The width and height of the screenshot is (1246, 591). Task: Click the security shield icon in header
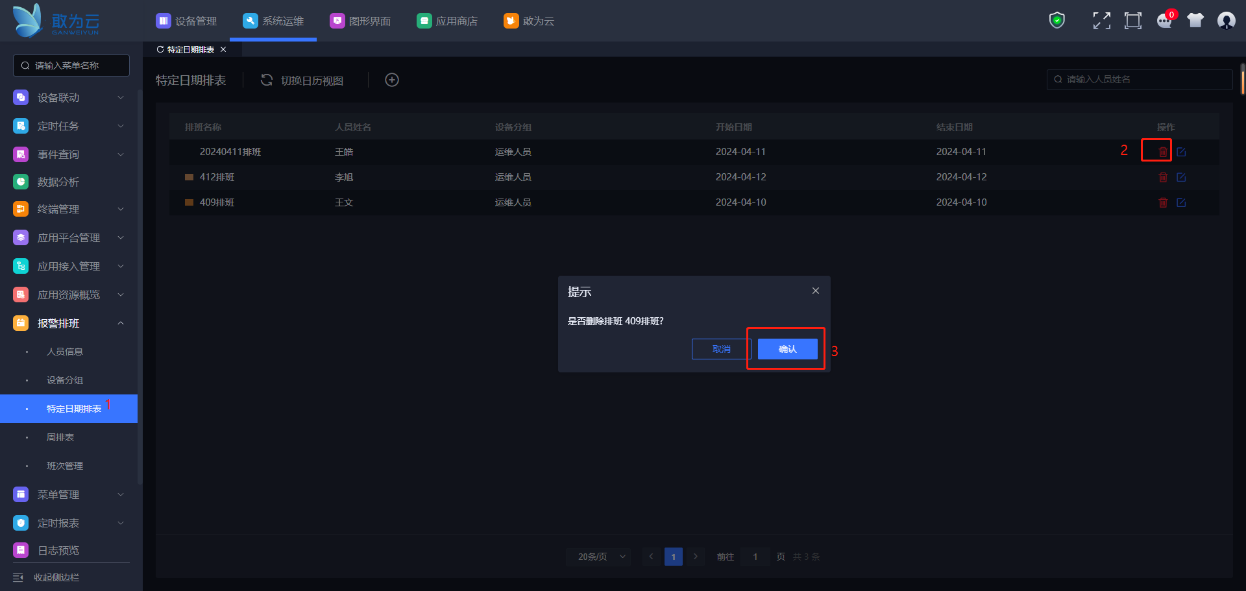point(1057,21)
